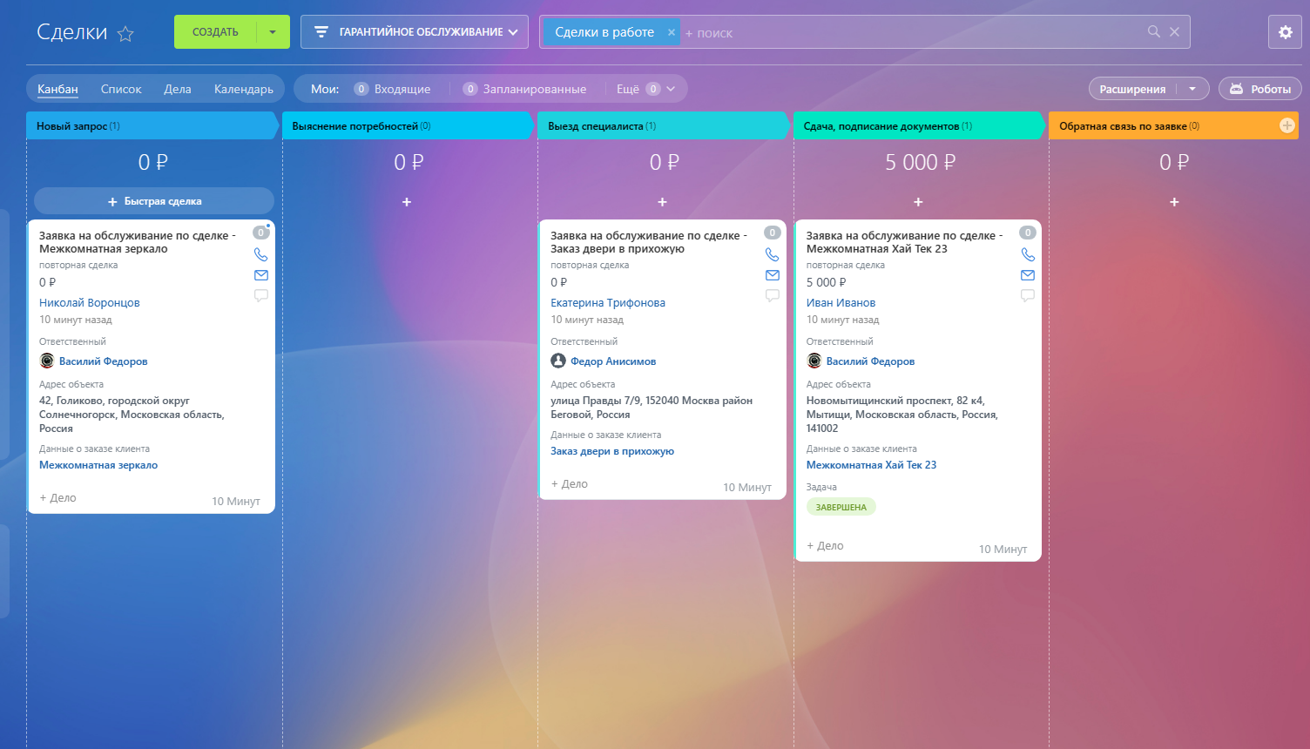Select the 'Новый запрос' stage header
1310x749 pixels.
pos(152,125)
